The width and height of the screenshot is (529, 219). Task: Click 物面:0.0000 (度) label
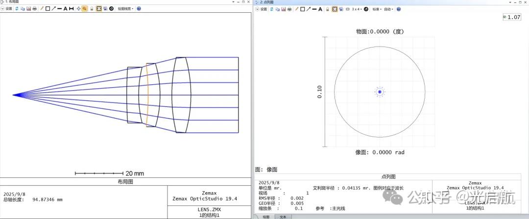[380, 32]
